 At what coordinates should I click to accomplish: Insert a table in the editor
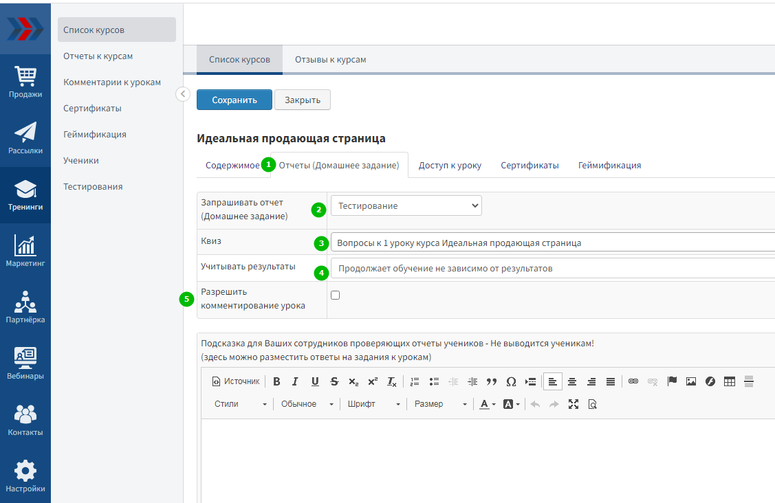[730, 381]
